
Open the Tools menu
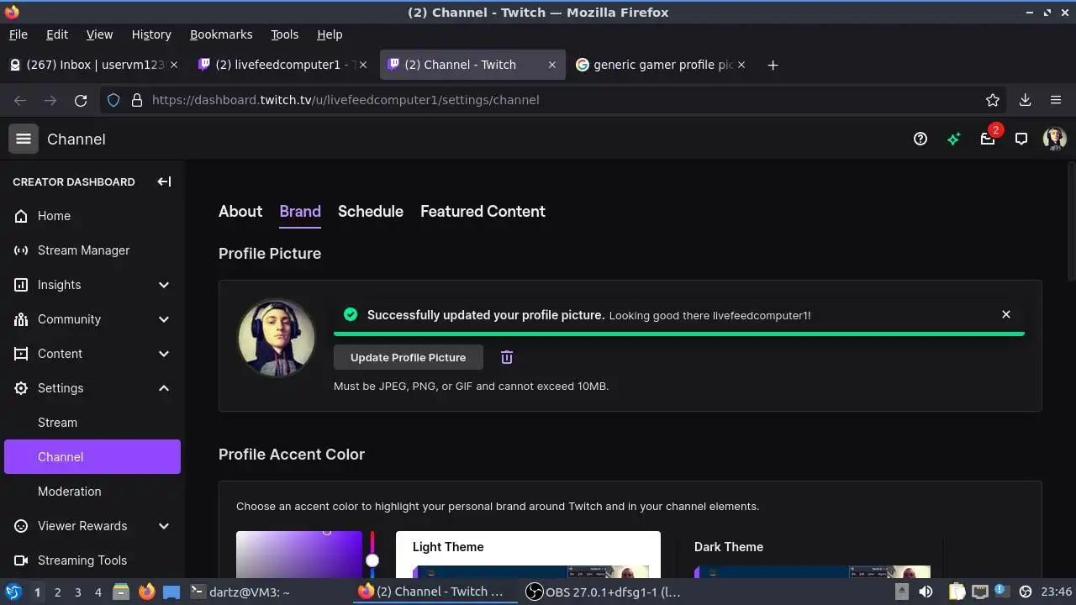284,34
